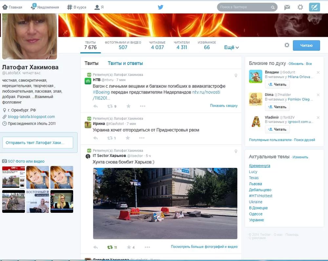Image resolution: width=328 pixels, height=261 pixels.
Task: Favorite the НТВ tweet with the star
Action: coord(129,106)
